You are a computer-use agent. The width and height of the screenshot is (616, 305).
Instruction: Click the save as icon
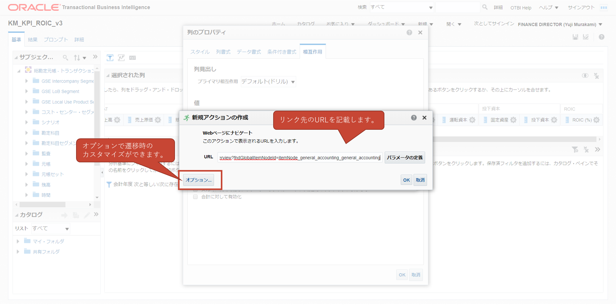[x=586, y=37]
